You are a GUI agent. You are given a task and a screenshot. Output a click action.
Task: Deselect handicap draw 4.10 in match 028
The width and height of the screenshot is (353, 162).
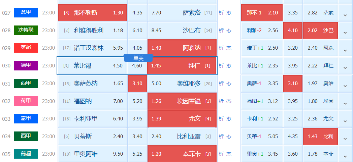click(293, 30)
